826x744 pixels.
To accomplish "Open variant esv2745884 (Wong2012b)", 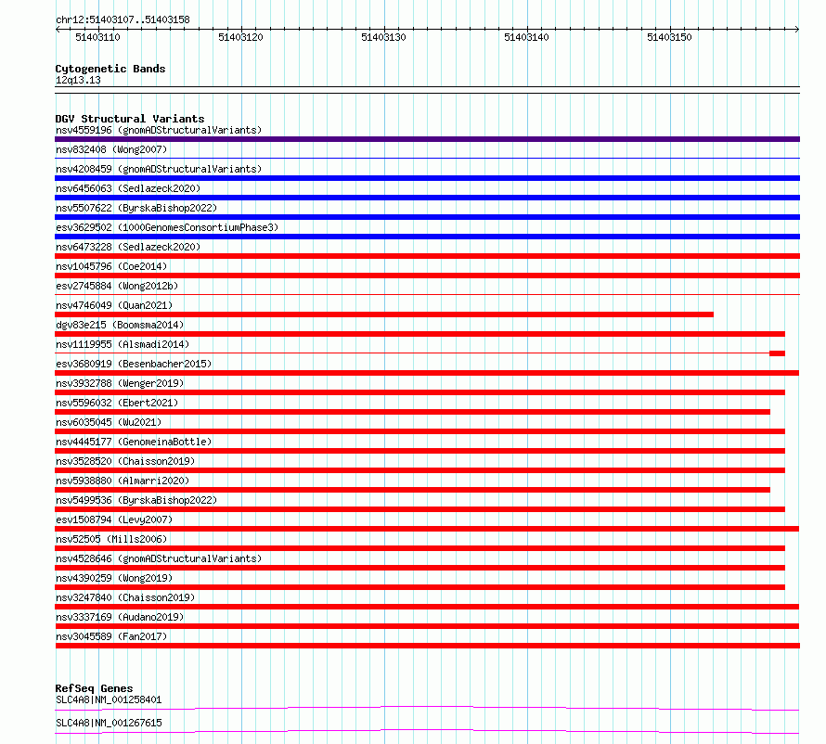I will coord(117,286).
